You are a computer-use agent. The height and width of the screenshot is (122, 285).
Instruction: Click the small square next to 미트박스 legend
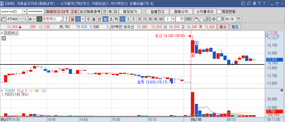[x=2, y=33]
